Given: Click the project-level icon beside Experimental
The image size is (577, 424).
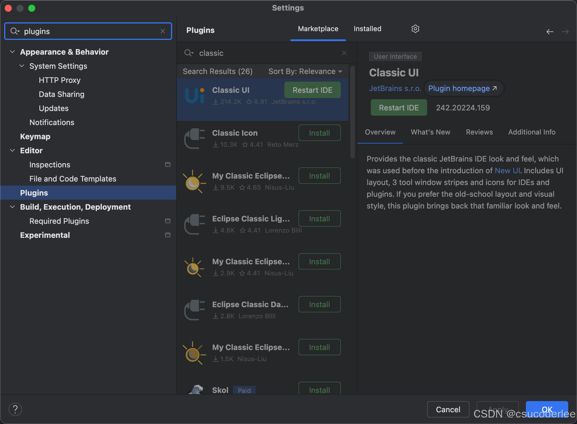Looking at the screenshot, I should [x=168, y=235].
